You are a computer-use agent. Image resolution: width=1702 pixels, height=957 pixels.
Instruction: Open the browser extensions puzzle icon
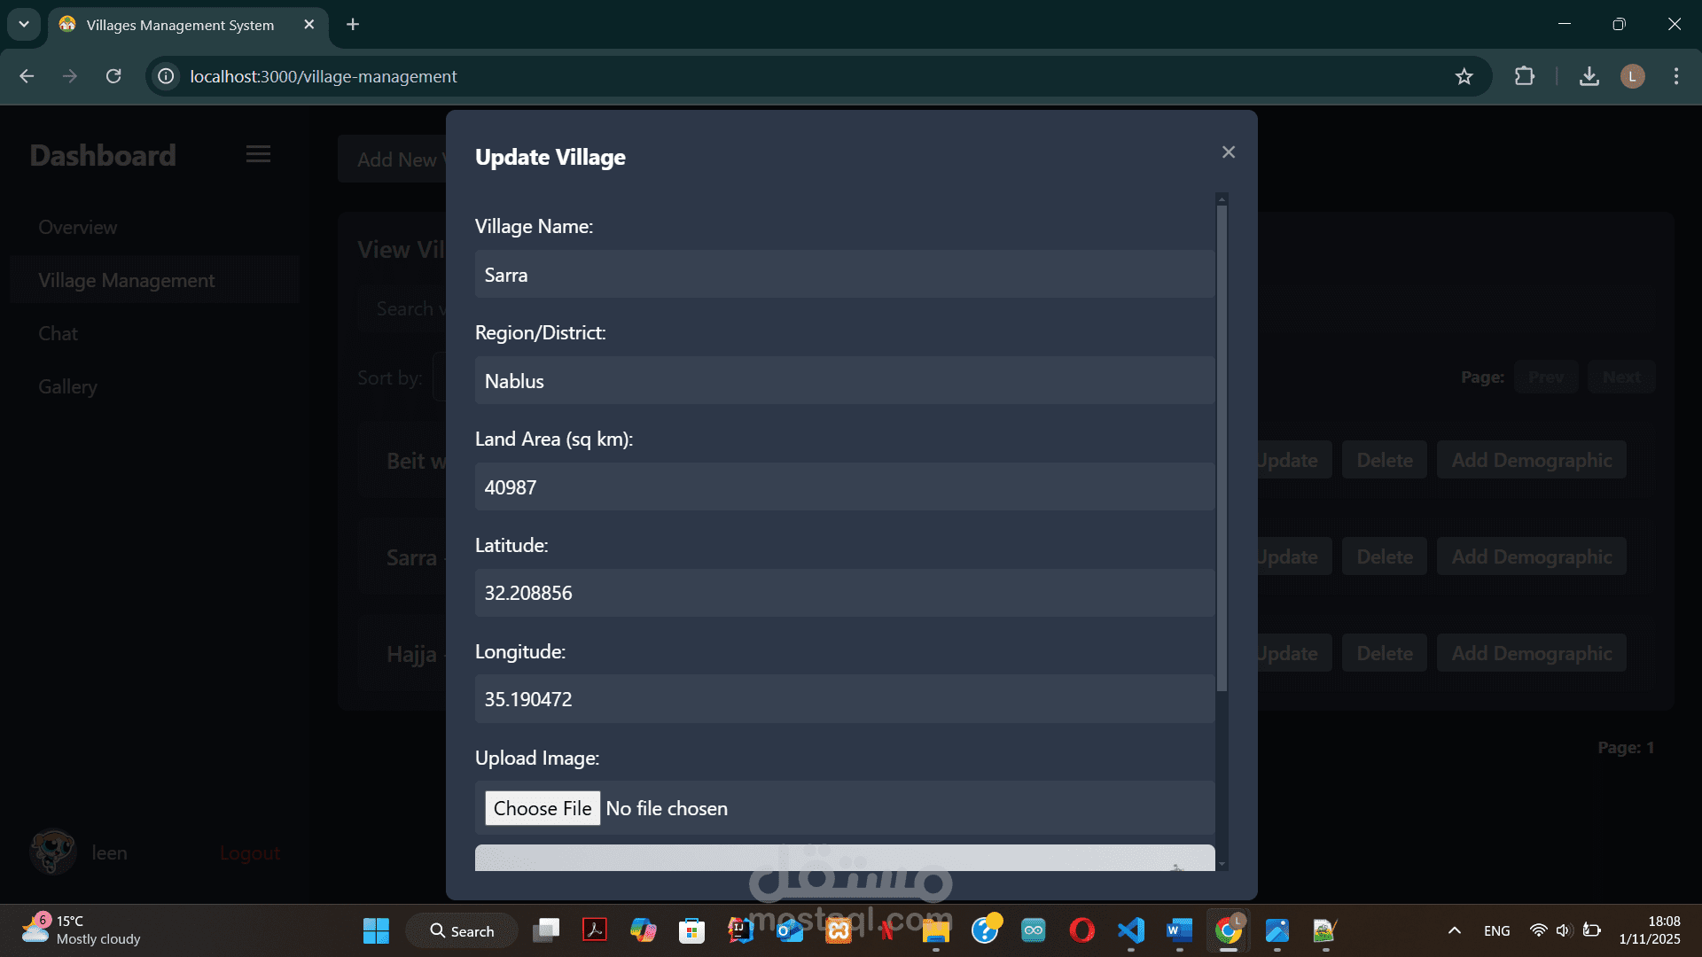[1524, 76]
